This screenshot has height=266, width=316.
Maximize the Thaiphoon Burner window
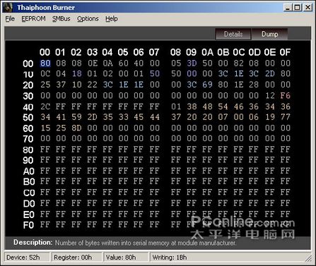[298, 8]
